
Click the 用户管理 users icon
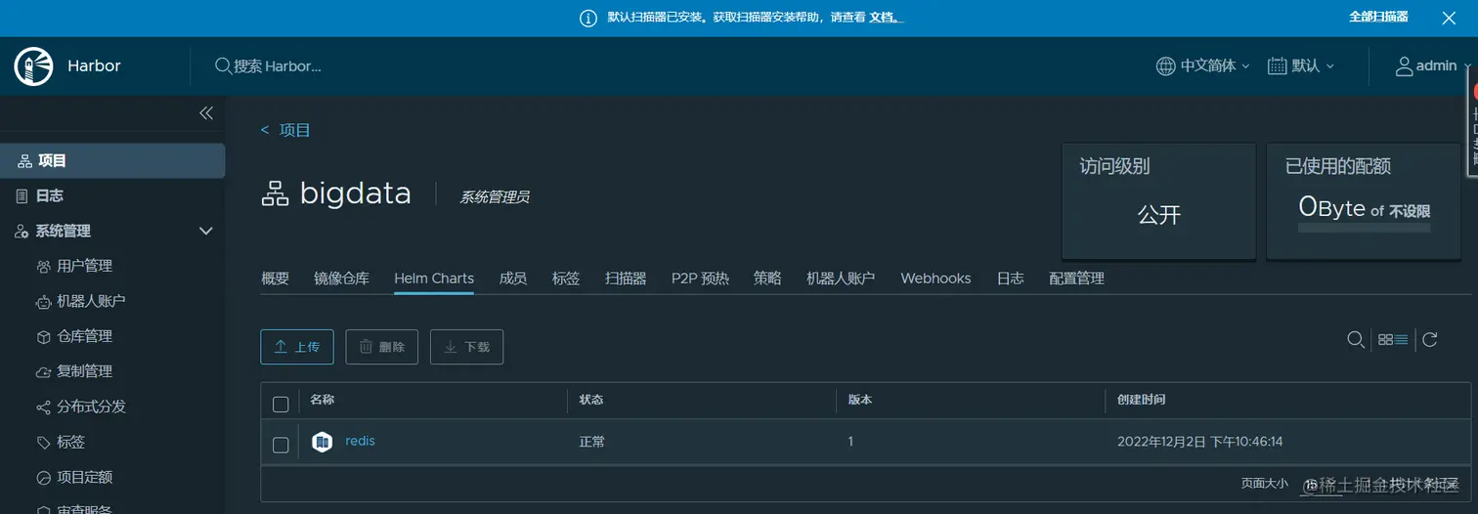point(43,266)
